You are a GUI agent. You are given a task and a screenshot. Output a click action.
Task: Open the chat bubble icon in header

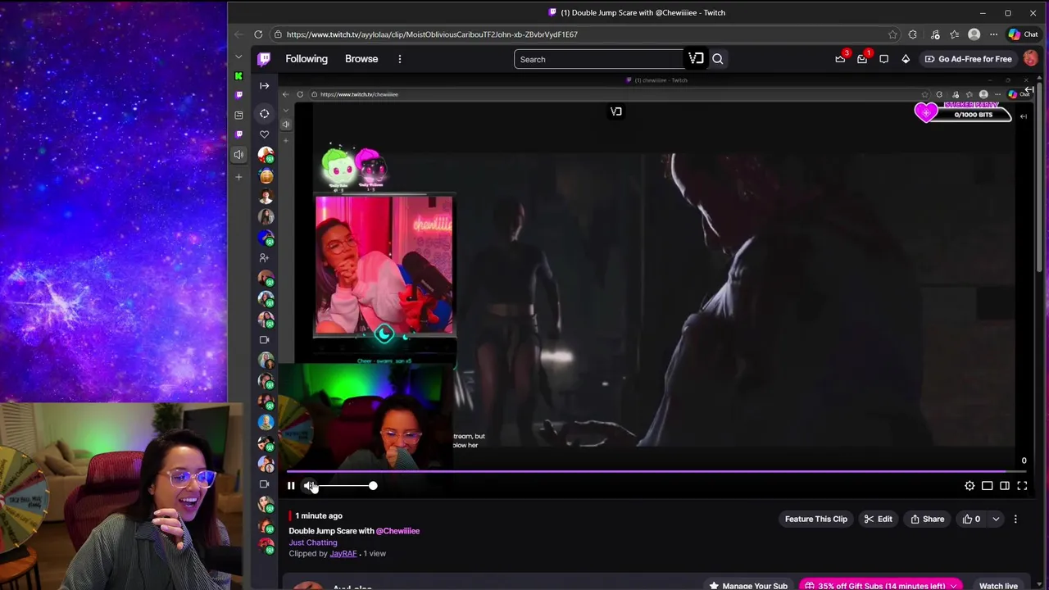click(x=884, y=59)
